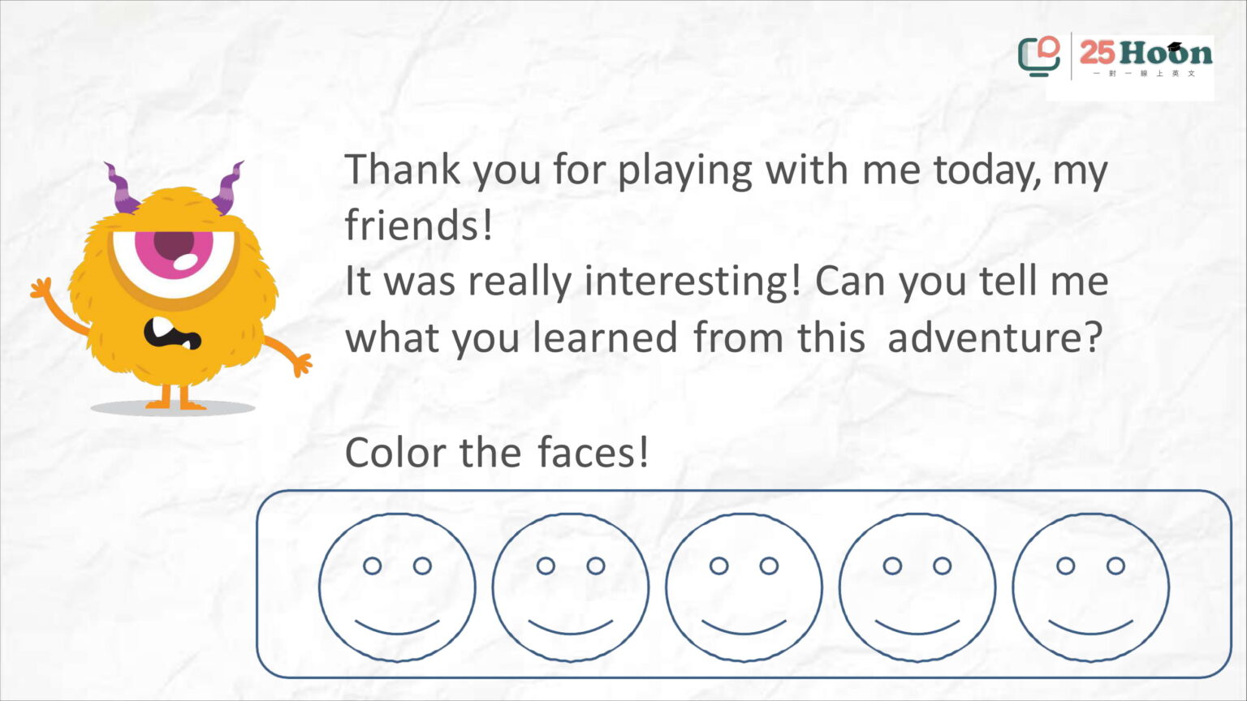Click the monster's right purple horn

228,187
